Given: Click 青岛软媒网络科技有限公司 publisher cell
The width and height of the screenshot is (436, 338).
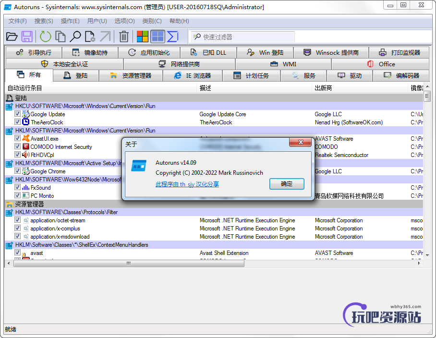Looking at the screenshot, I should pos(349,196).
